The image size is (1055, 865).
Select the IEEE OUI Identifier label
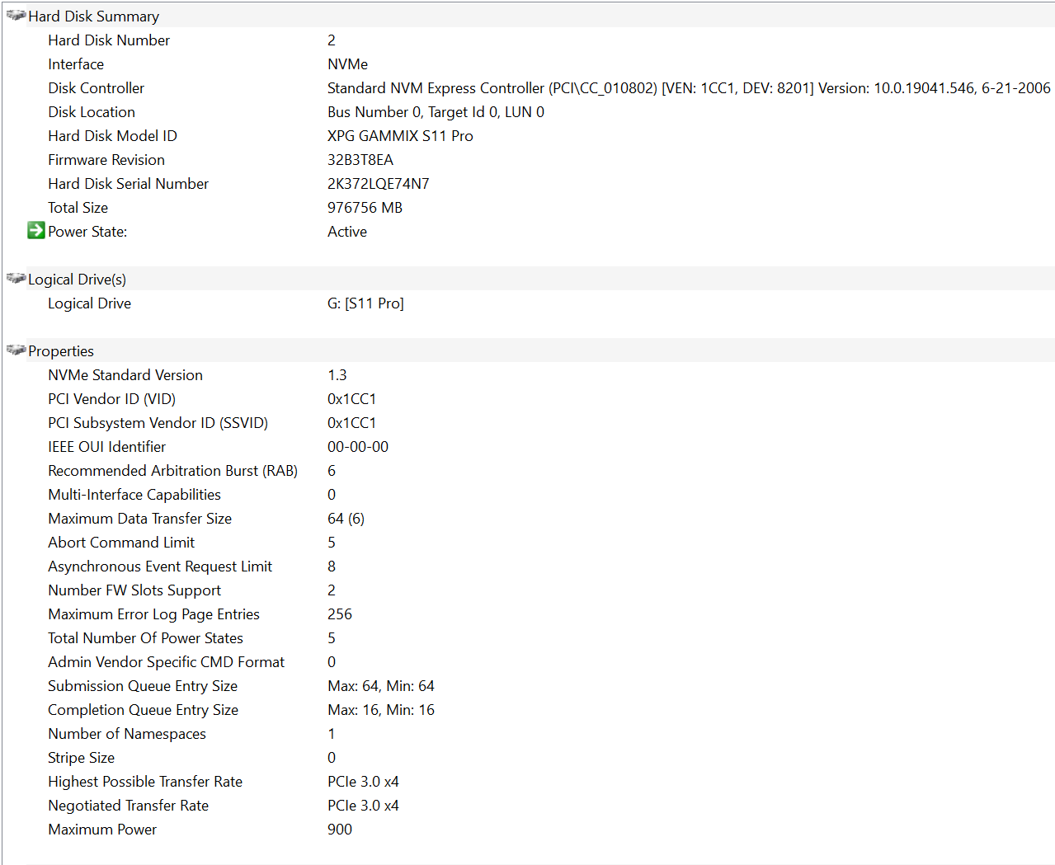tap(106, 447)
